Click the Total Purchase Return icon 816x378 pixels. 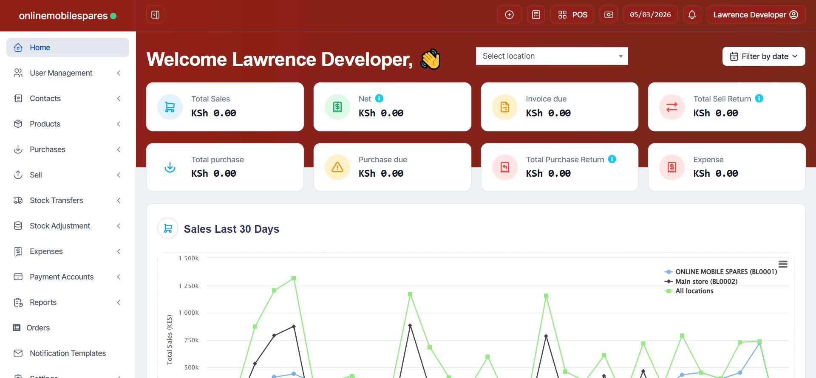click(x=505, y=167)
